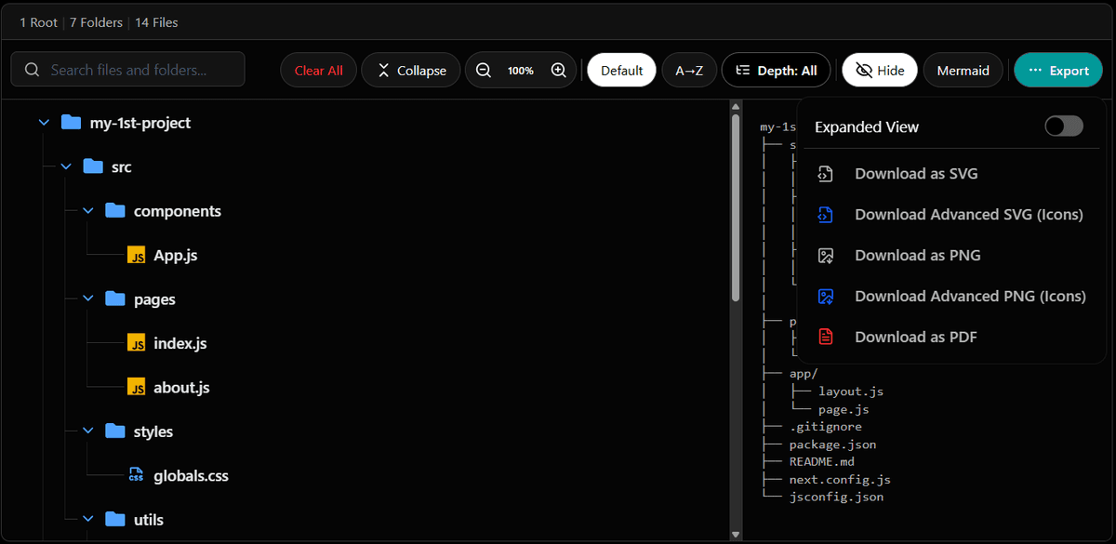
Task: Collapse the pages folder chevron
Action: pos(88,299)
